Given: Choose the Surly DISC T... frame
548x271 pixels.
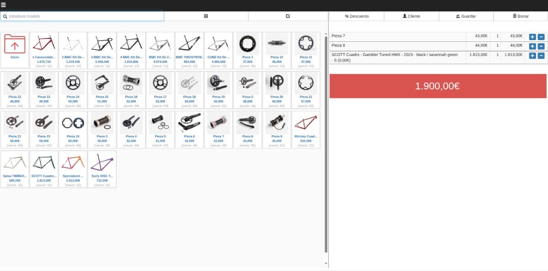Looking at the screenshot, I should point(102,169).
